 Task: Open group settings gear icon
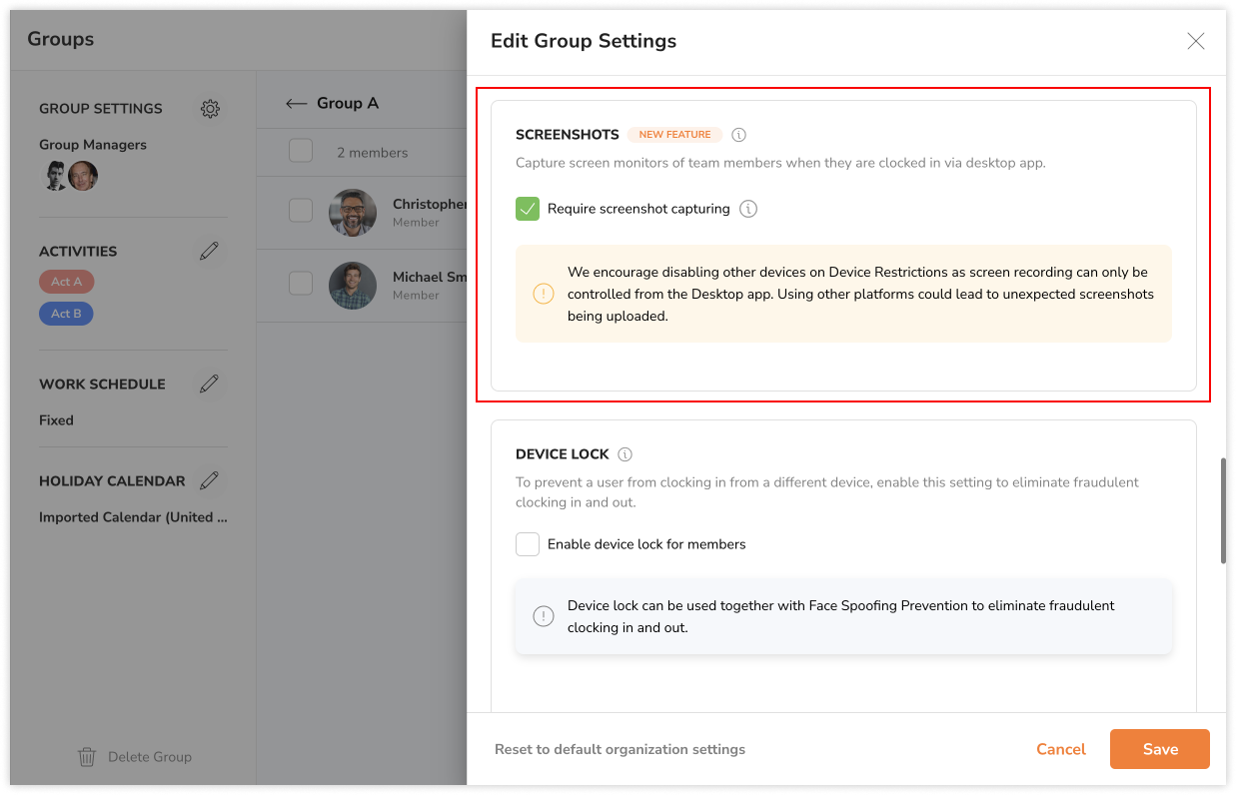(210, 109)
